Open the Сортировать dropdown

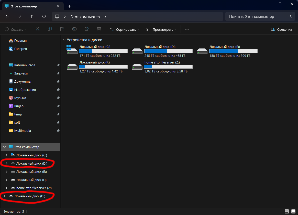point(125,29)
